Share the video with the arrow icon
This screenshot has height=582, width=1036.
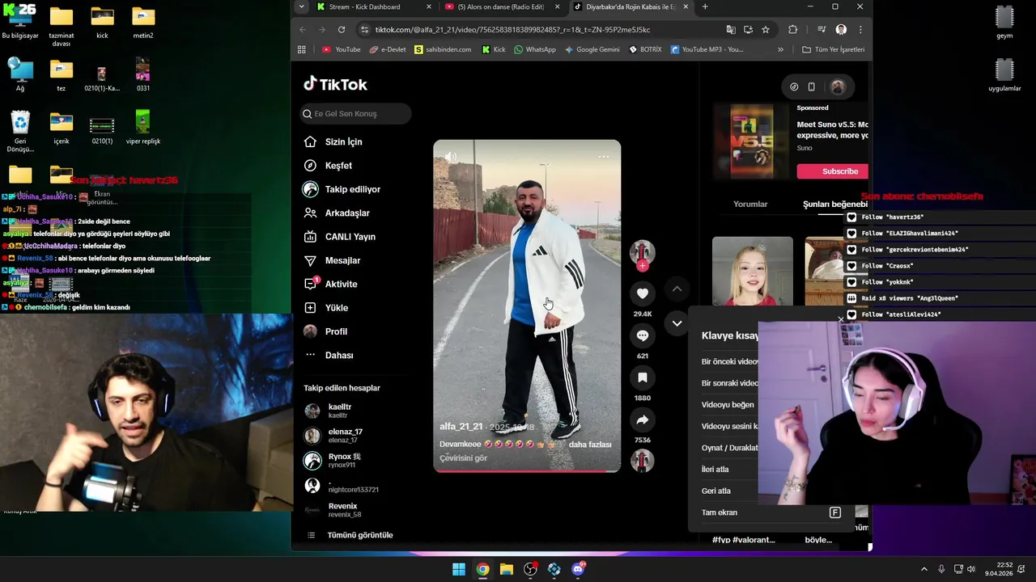643,420
